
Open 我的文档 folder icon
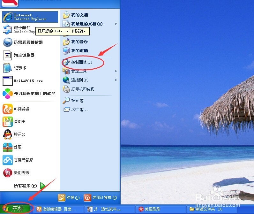[66, 15]
